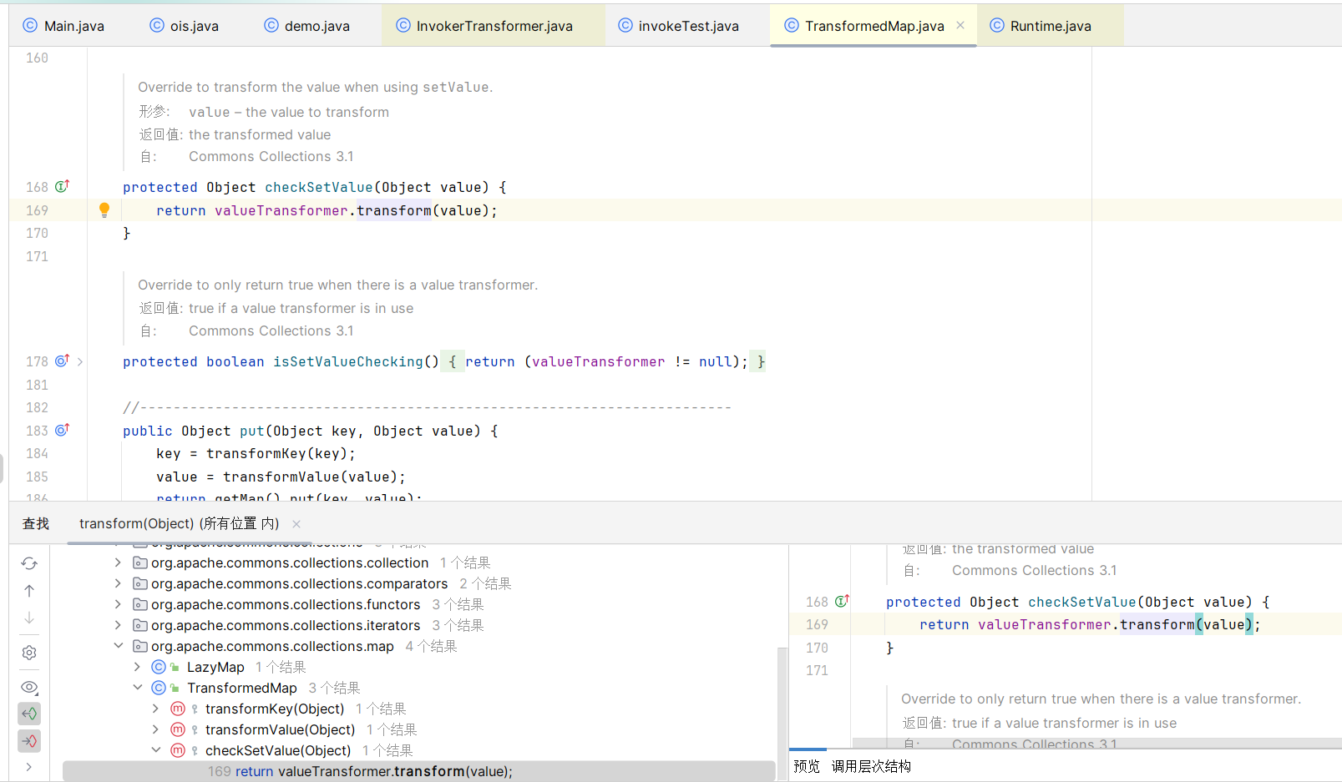Toggle show read access filter icon
The image size is (1342, 782).
[x=29, y=714]
